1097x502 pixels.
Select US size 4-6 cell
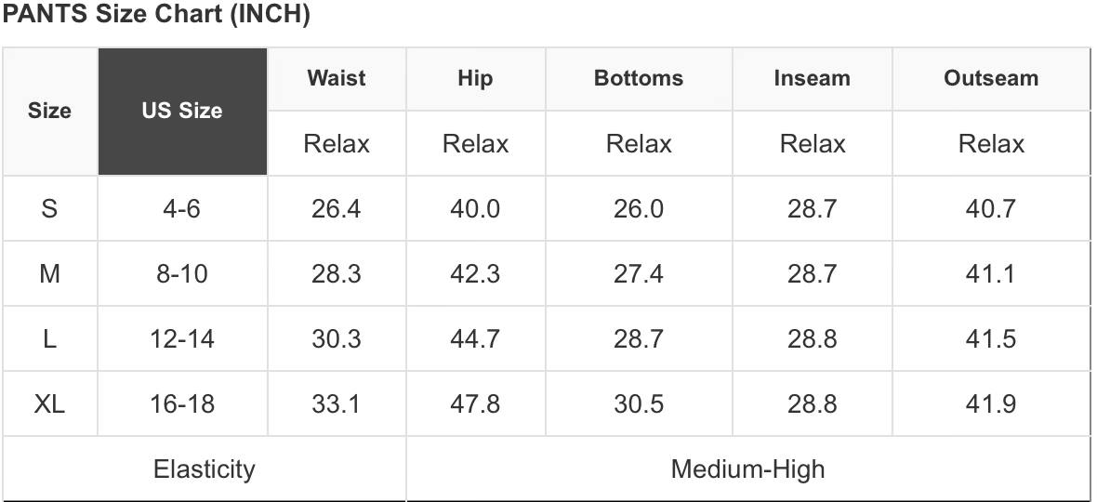182,209
